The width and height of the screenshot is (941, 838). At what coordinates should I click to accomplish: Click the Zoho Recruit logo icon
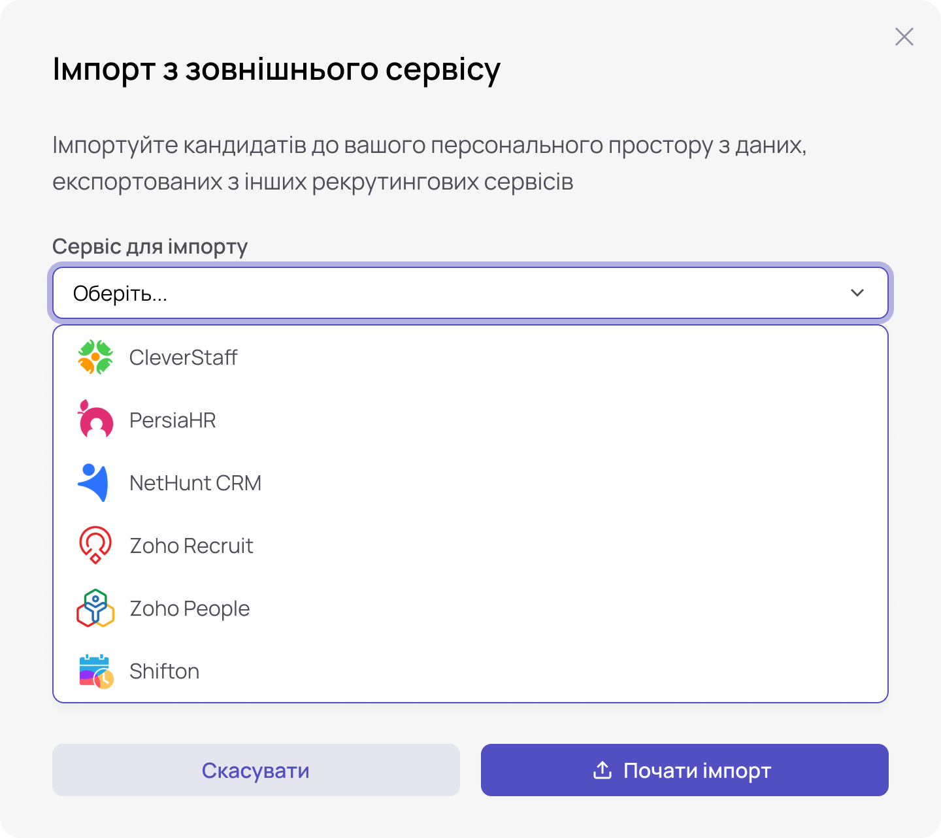[94, 545]
